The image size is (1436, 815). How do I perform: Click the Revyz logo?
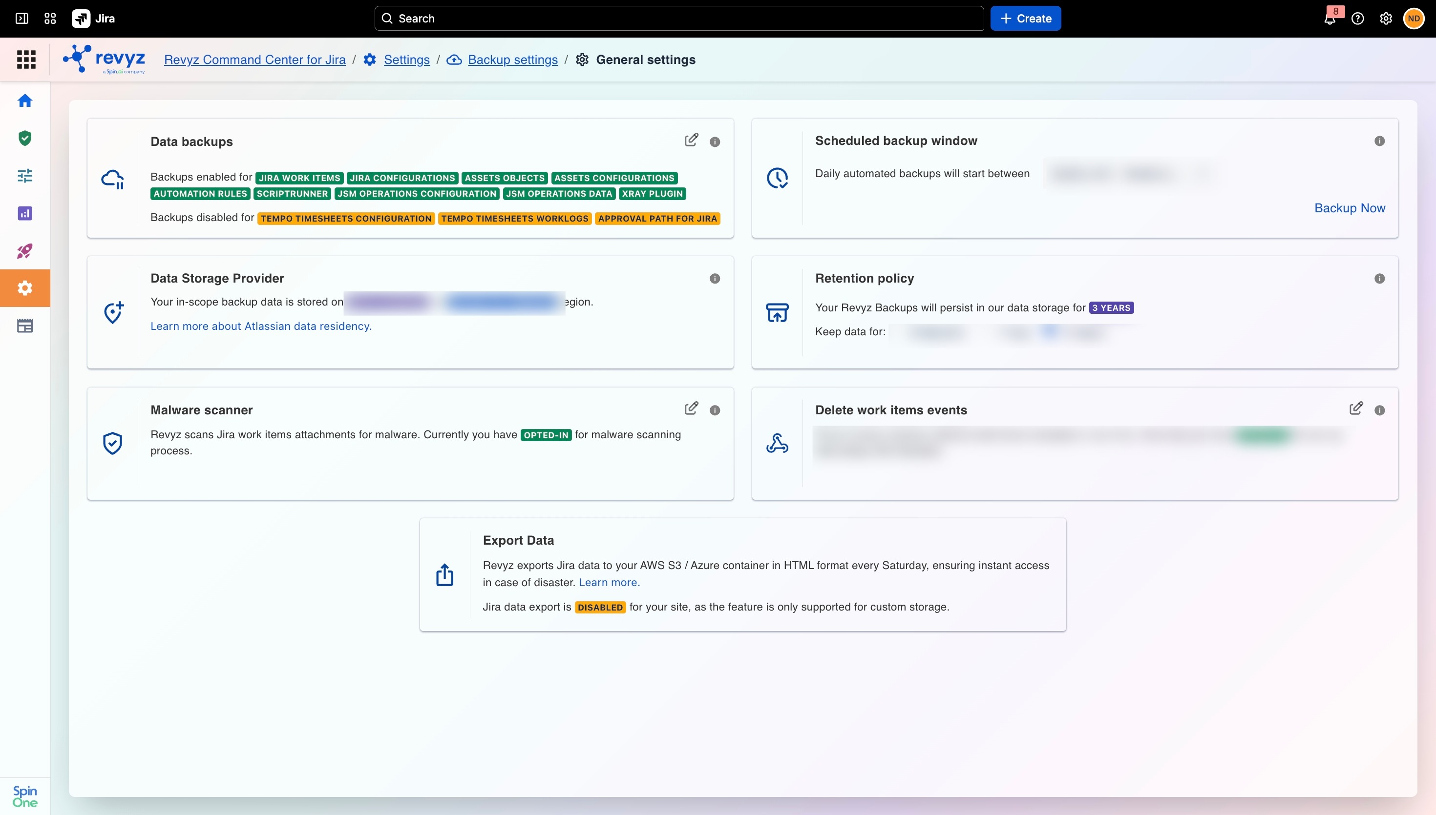(104, 60)
